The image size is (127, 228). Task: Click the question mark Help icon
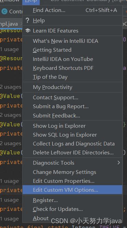(27, 21)
